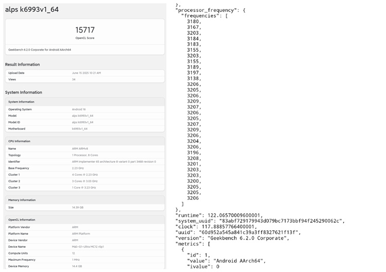Select the lowest frequency value 3138

click(x=194, y=78)
